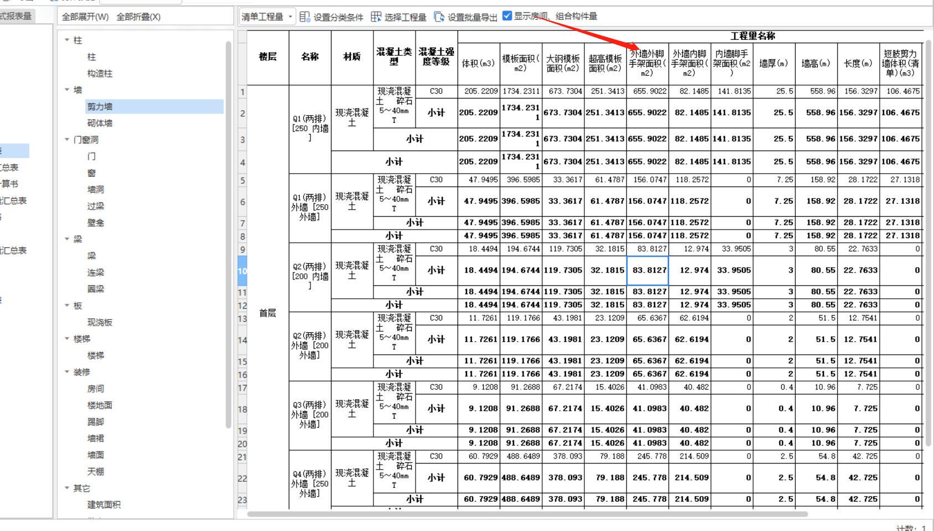Select 过梁 in the tree

95,206
